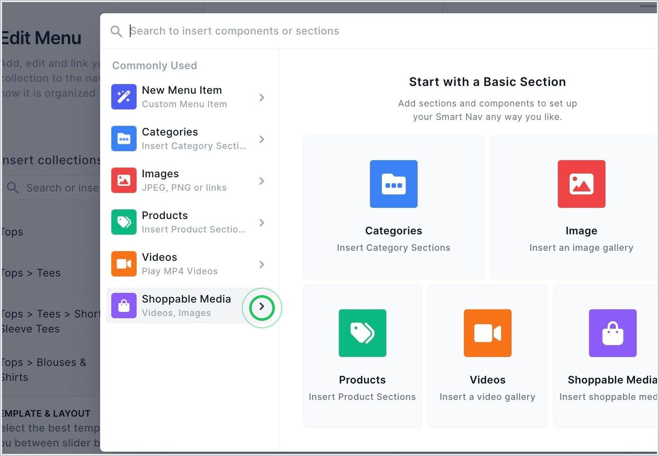Expand the New Menu Item chevron

tap(262, 97)
